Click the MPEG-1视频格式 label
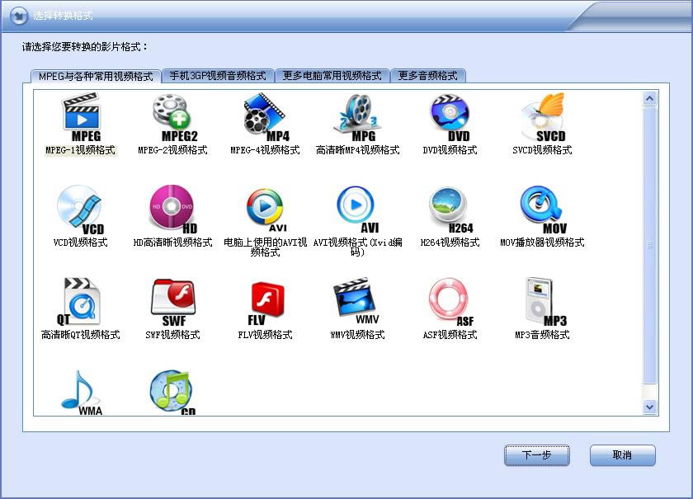Viewport: 693px width, 499px height. [80, 150]
